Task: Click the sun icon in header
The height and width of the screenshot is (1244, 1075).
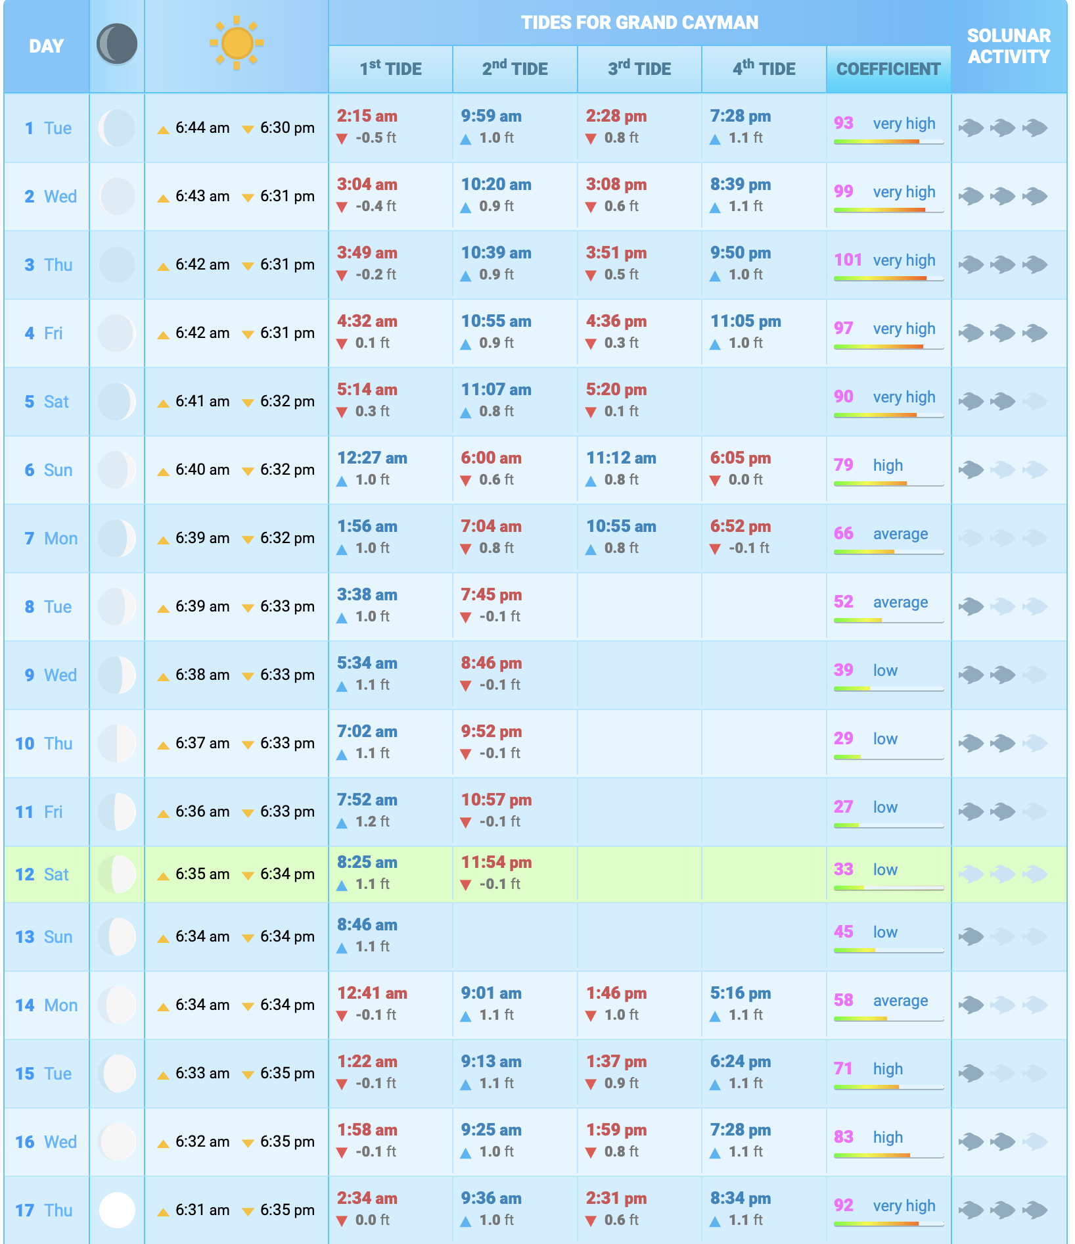Action: [237, 43]
